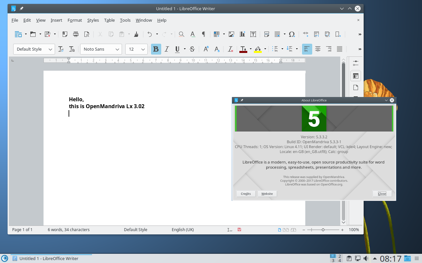Open the font color dropdown arrow
The image size is (422, 263).
pos(251,49)
